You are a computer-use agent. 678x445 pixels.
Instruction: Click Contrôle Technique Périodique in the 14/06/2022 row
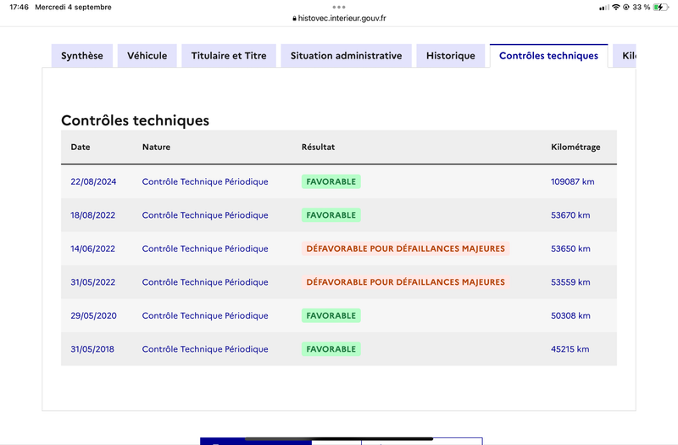[x=205, y=248]
